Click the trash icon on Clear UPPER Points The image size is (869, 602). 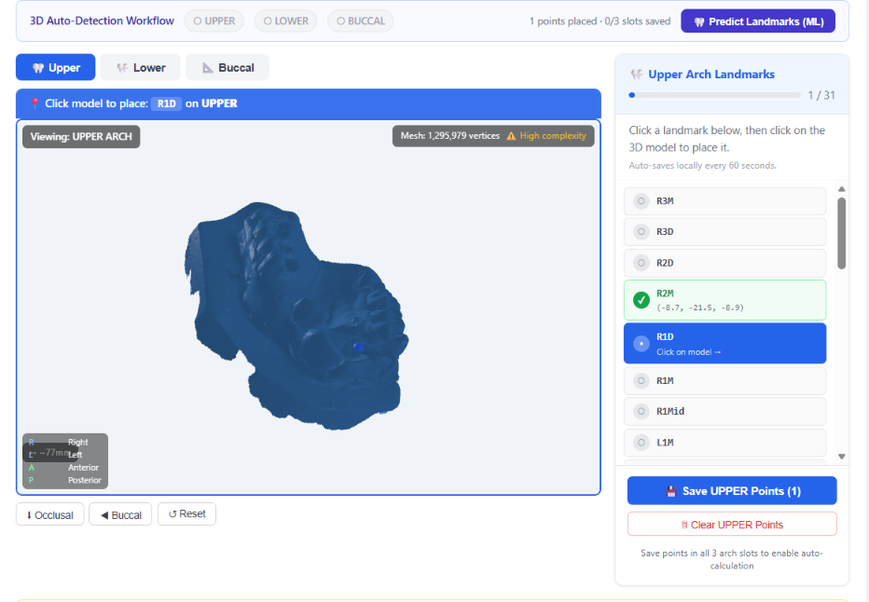pos(684,525)
